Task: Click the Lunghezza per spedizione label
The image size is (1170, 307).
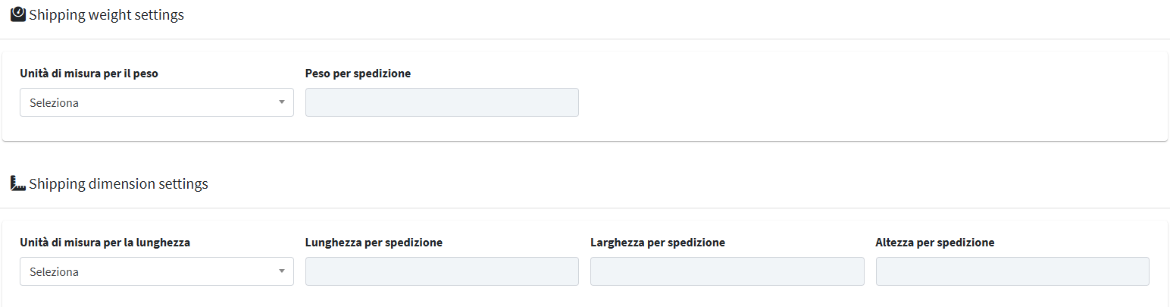Action: pos(374,243)
